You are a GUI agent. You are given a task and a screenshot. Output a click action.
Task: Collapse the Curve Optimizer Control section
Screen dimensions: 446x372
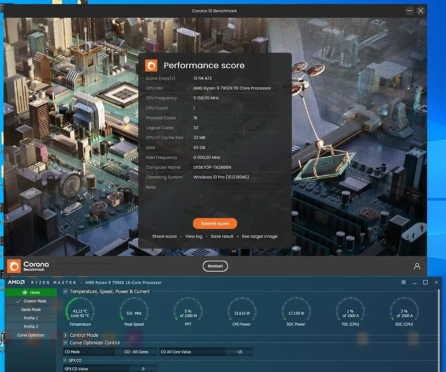(65, 343)
